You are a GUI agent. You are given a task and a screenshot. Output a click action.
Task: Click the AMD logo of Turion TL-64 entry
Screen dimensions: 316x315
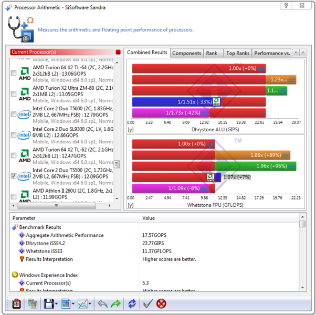pyautogui.click(x=25, y=73)
